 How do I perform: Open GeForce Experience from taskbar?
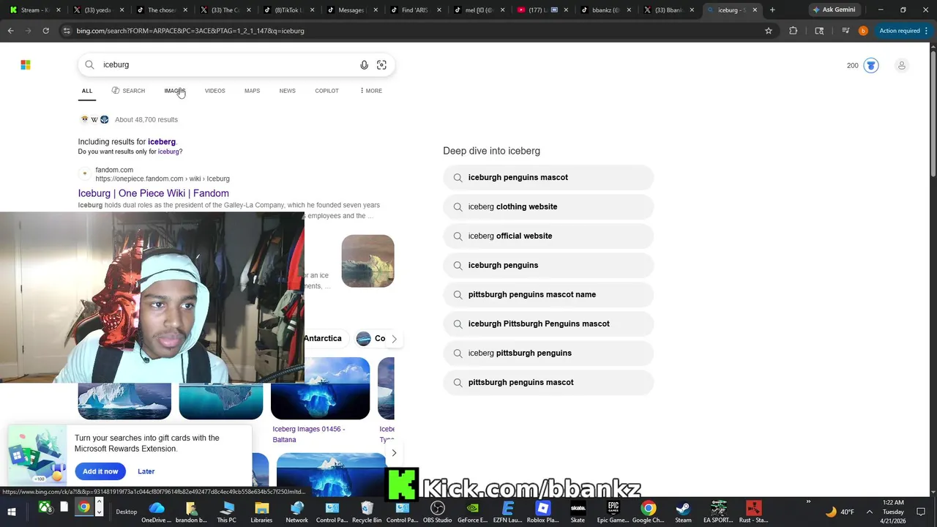(473, 512)
